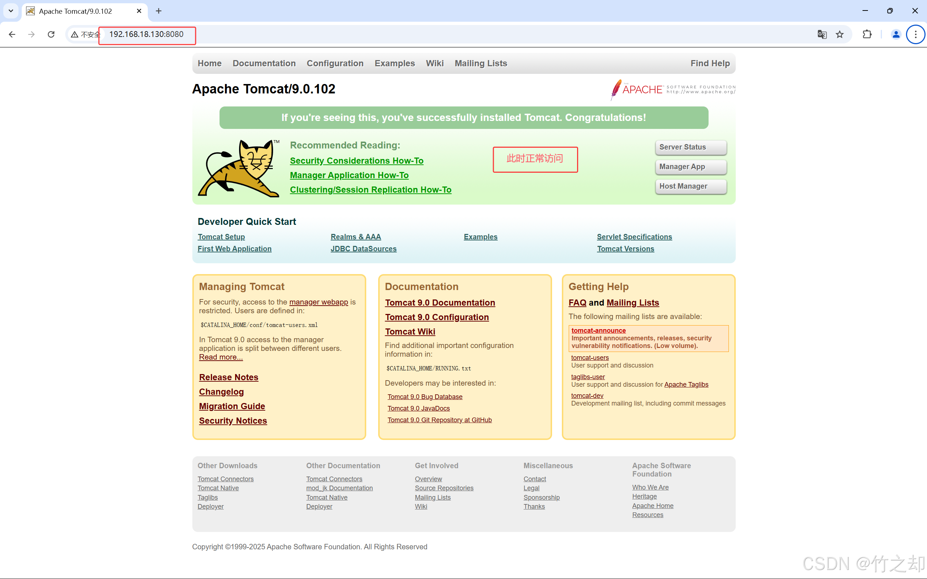Reload the Tomcat page
This screenshot has height=579, width=927.
(x=51, y=34)
